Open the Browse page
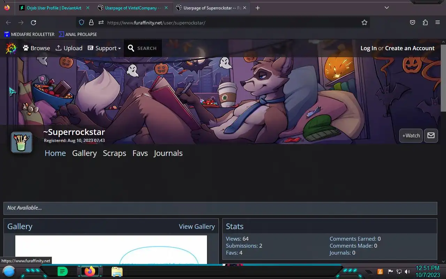Viewport: 446px width, 279px height. tap(37, 48)
